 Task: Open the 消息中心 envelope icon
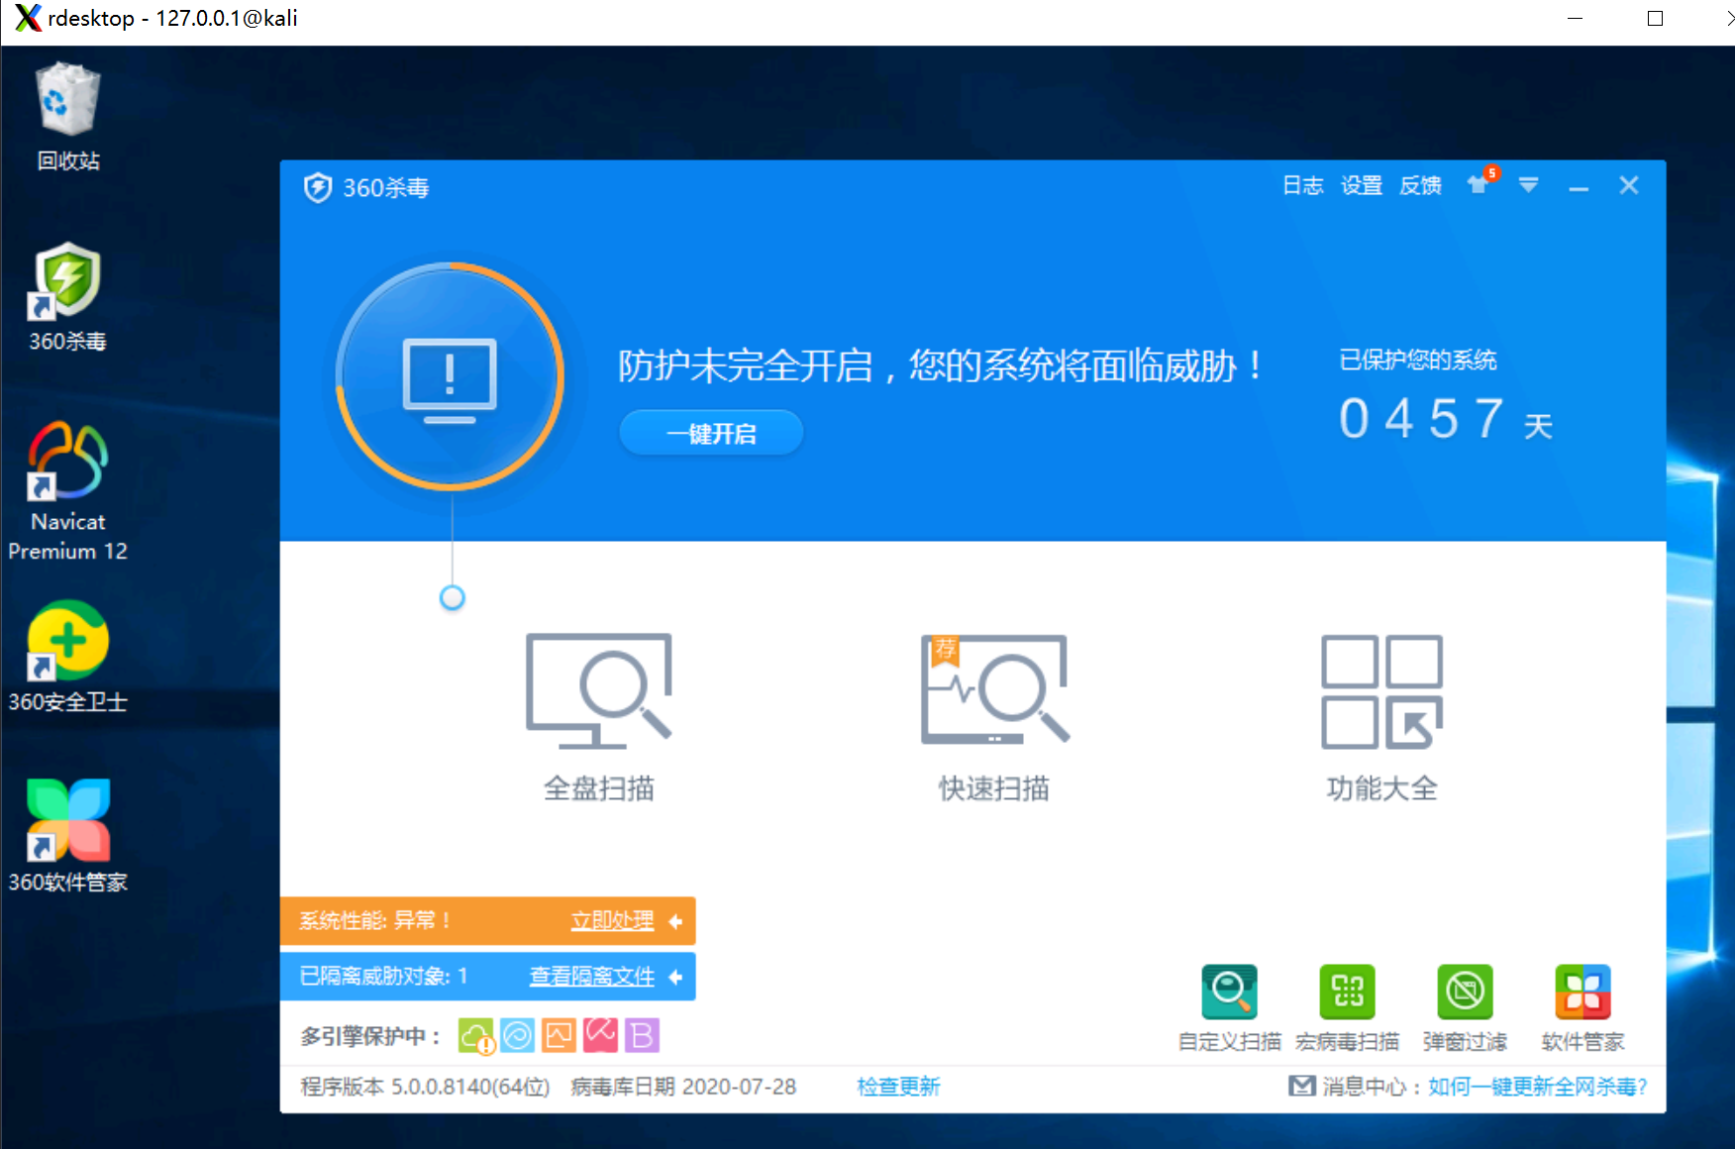(x=1302, y=1086)
